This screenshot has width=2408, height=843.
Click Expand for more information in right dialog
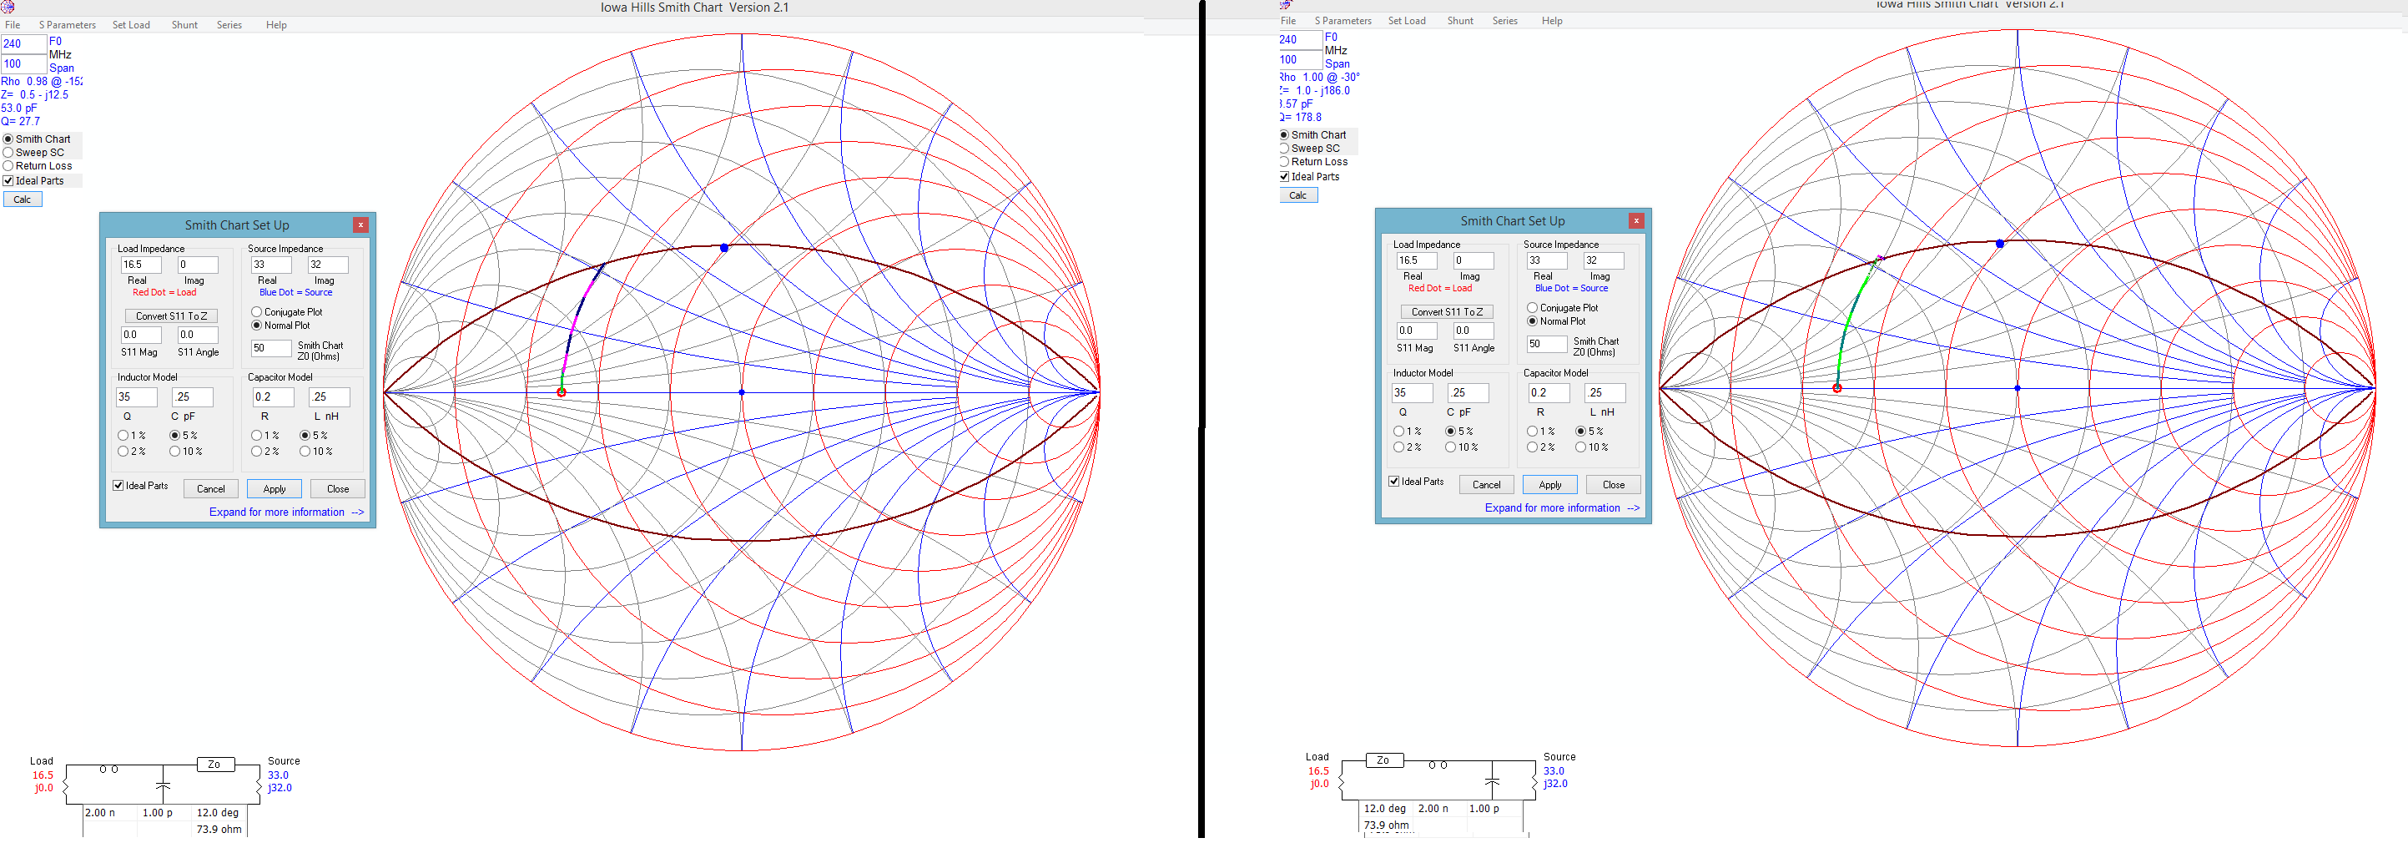click(x=1562, y=507)
